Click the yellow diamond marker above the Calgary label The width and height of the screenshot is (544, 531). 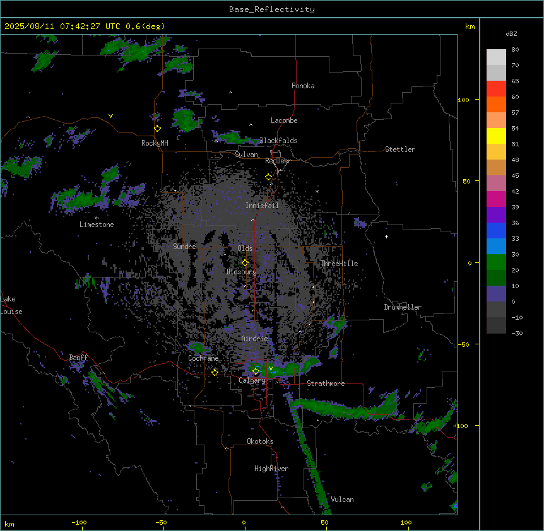tap(256, 371)
